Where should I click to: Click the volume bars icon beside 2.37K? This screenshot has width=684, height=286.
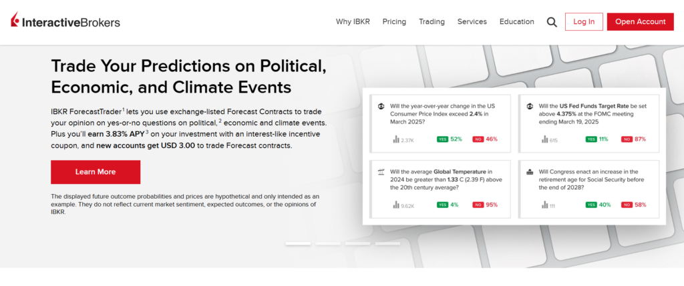pyautogui.click(x=396, y=139)
